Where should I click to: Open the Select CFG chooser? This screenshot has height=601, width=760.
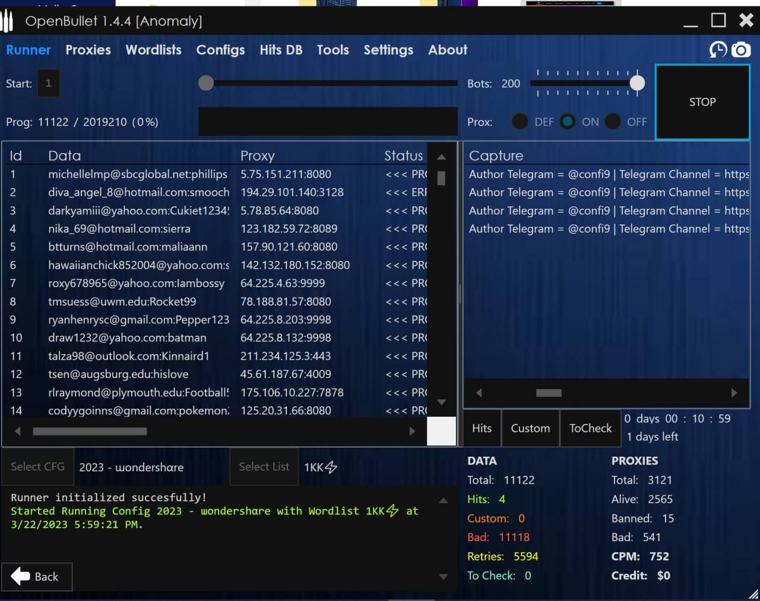pyautogui.click(x=37, y=467)
